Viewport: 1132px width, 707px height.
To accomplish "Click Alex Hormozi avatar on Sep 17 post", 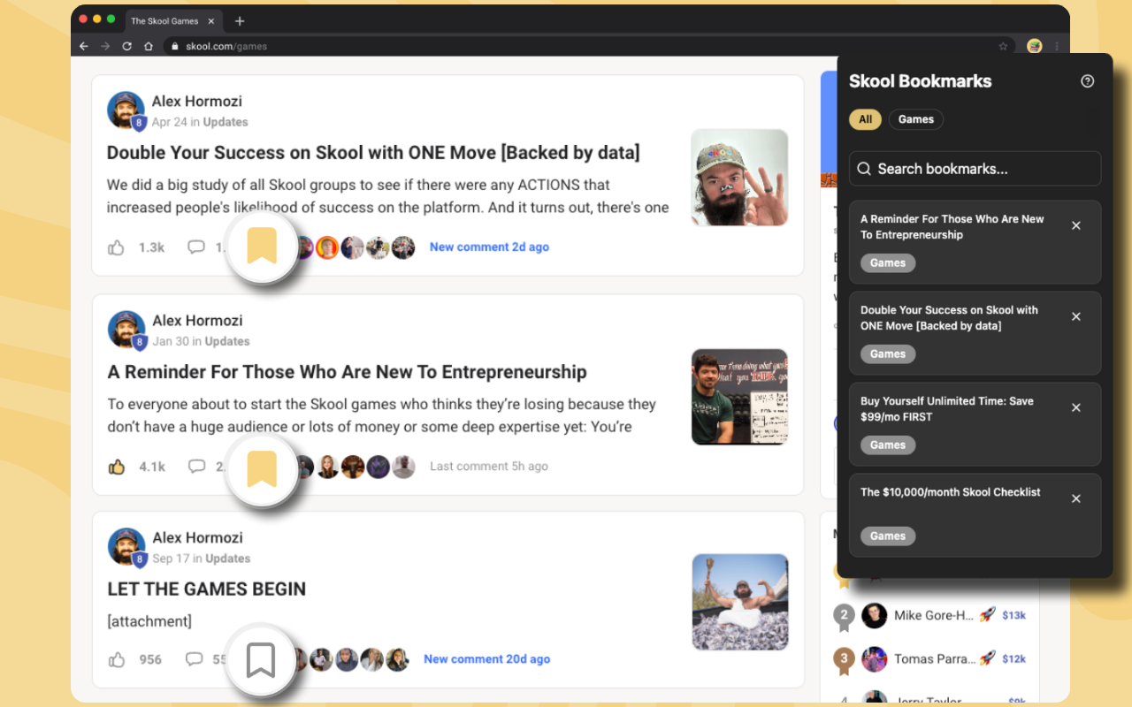I will coord(126,547).
